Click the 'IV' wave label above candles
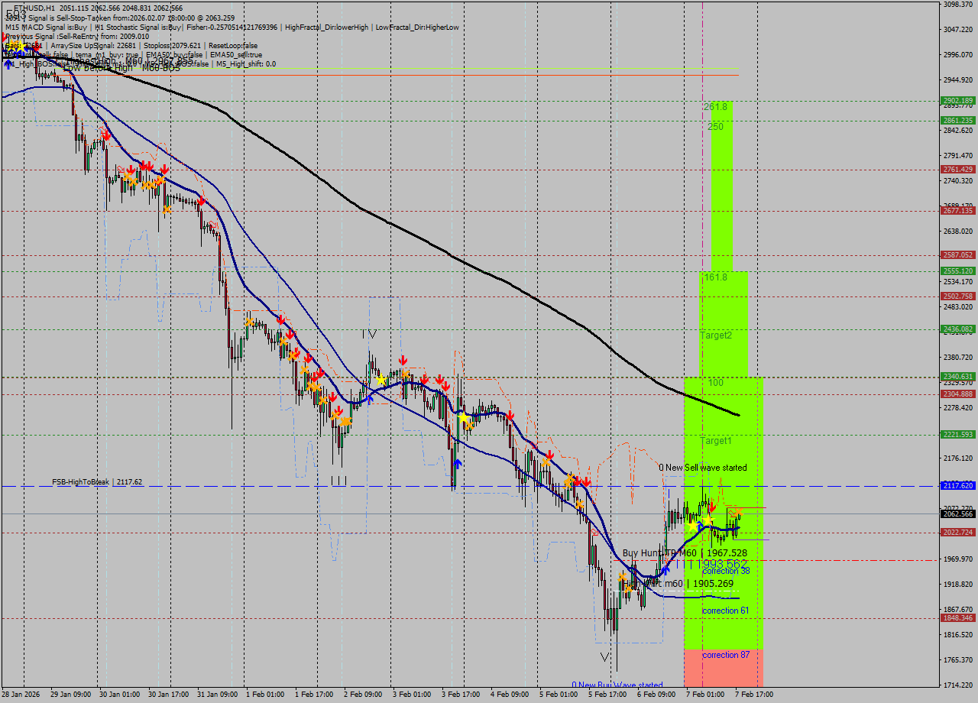 370,334
